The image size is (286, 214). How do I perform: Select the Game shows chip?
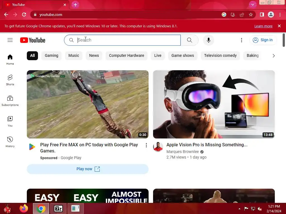click(x=183, y=55)
